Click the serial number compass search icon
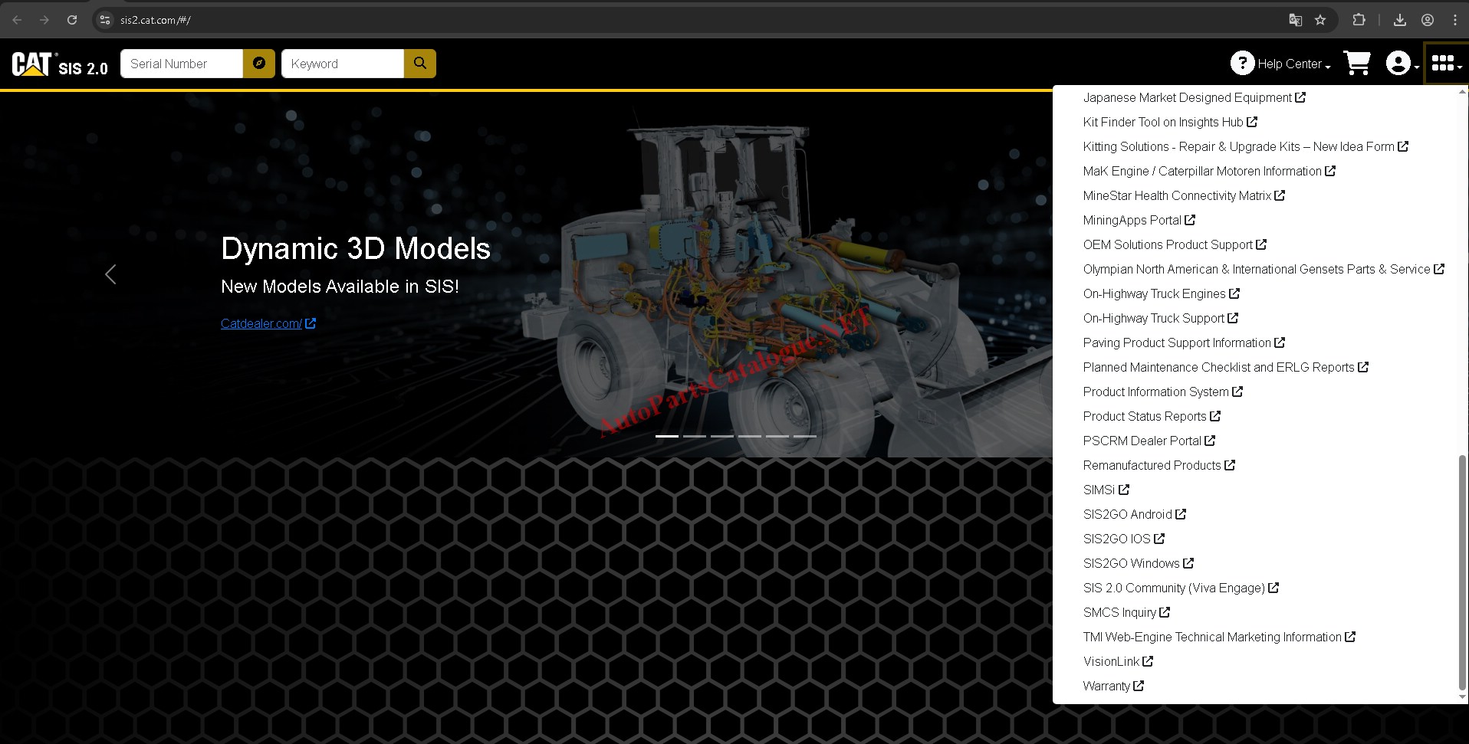Screen dimensions: 1469x744 [259, 64]
